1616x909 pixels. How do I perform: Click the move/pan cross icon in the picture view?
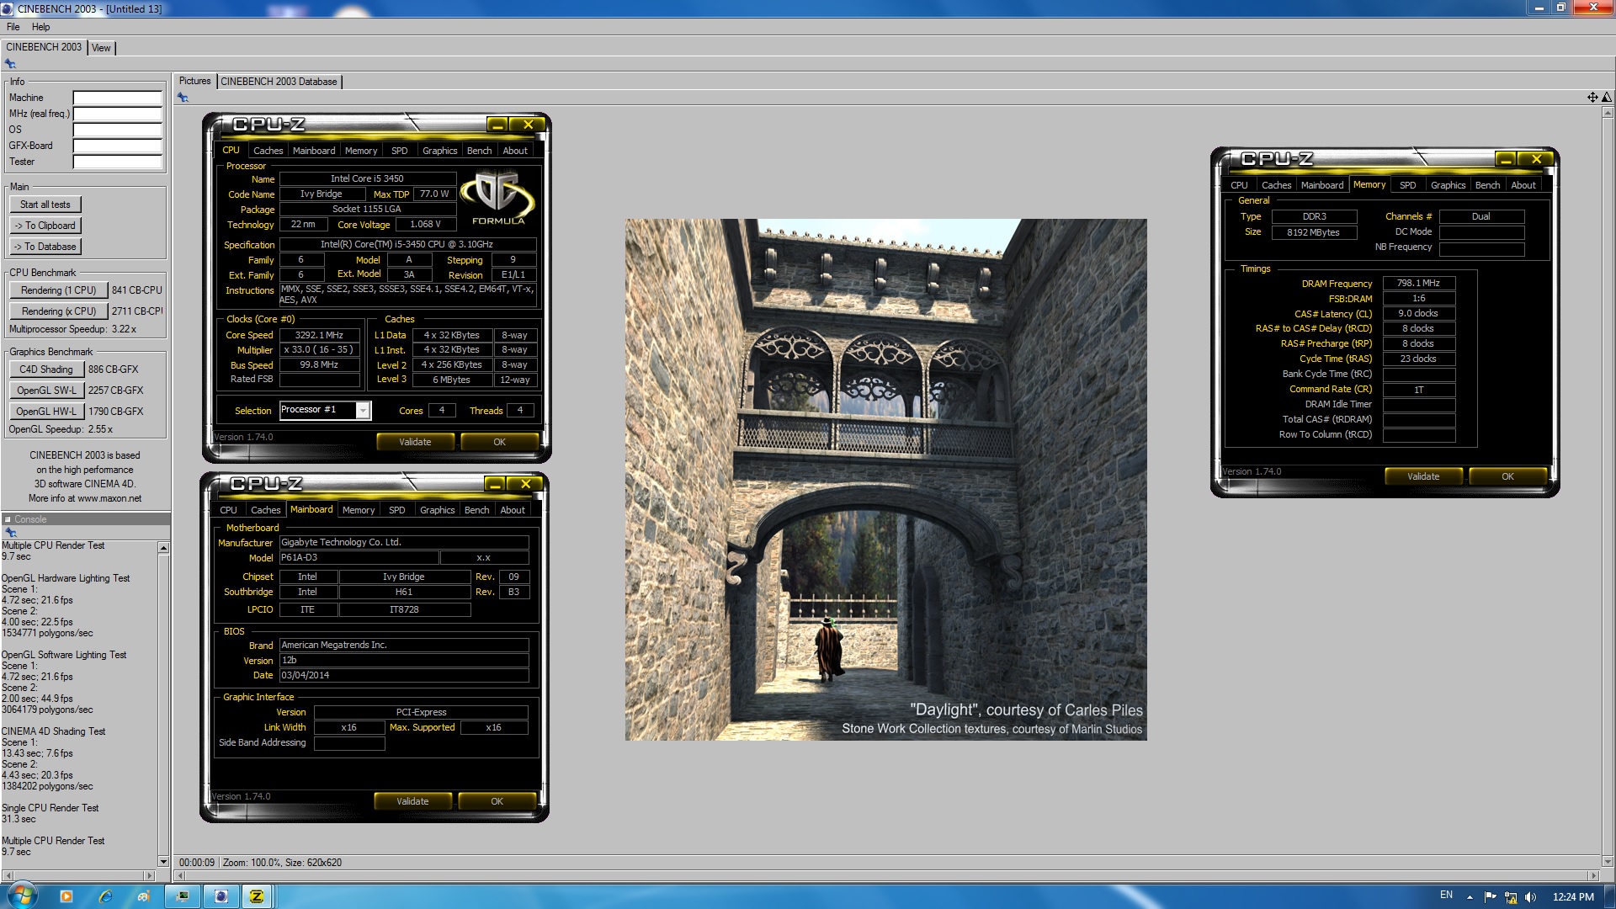pos(1592,98)
